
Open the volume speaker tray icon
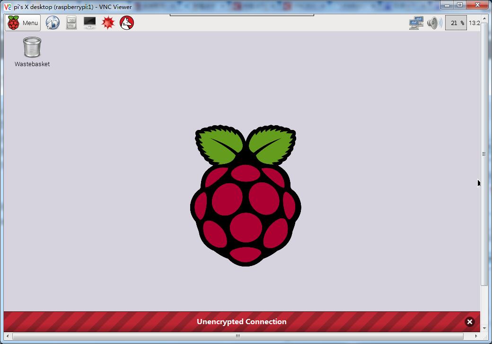pyautogui.click(x=435, y=23)
